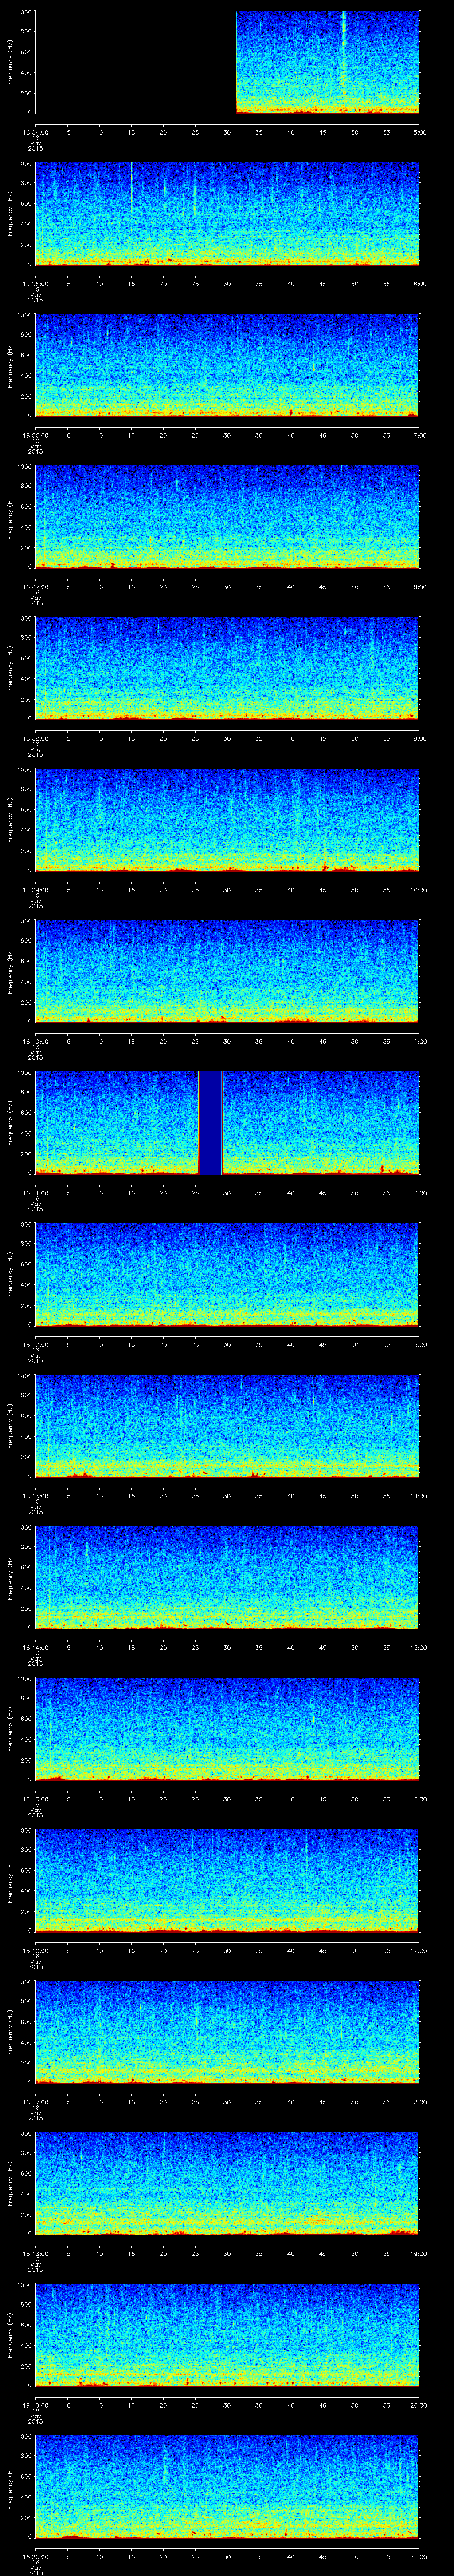454x2576 pixels.
Task: Click Frequency (Hz) axis label of 16:05 spectrogram
Action: tap(10, 213)
